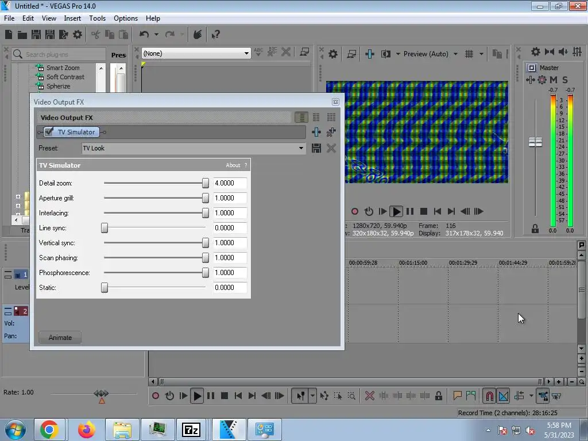The width and height of the screenshot is (588, 441).
Task: Open Video Preview properties gear icon
Action: (x=333, y=54)
